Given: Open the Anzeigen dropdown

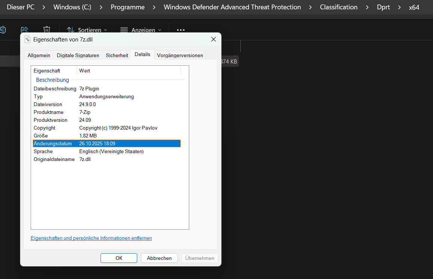Looking at the screenshot, I should [x=141, y=30].
